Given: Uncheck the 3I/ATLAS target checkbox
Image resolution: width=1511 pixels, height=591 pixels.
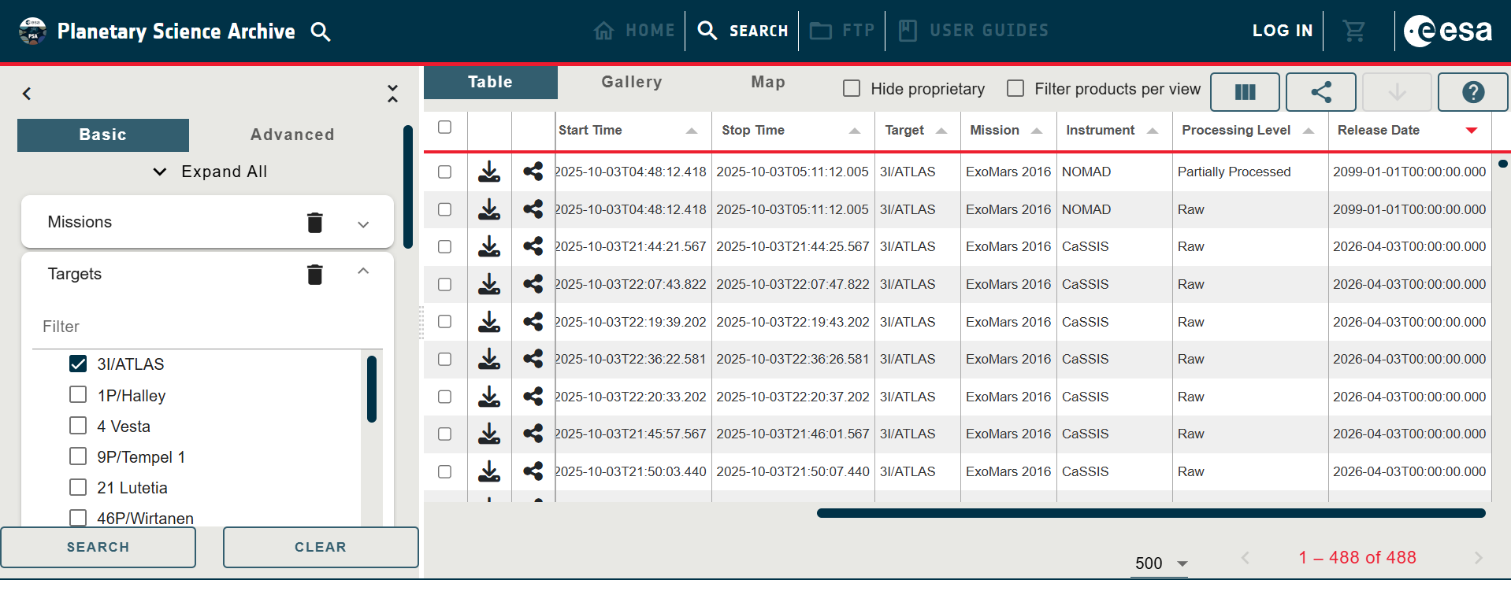Looking at the screenshot, I should tap(78, 364).
